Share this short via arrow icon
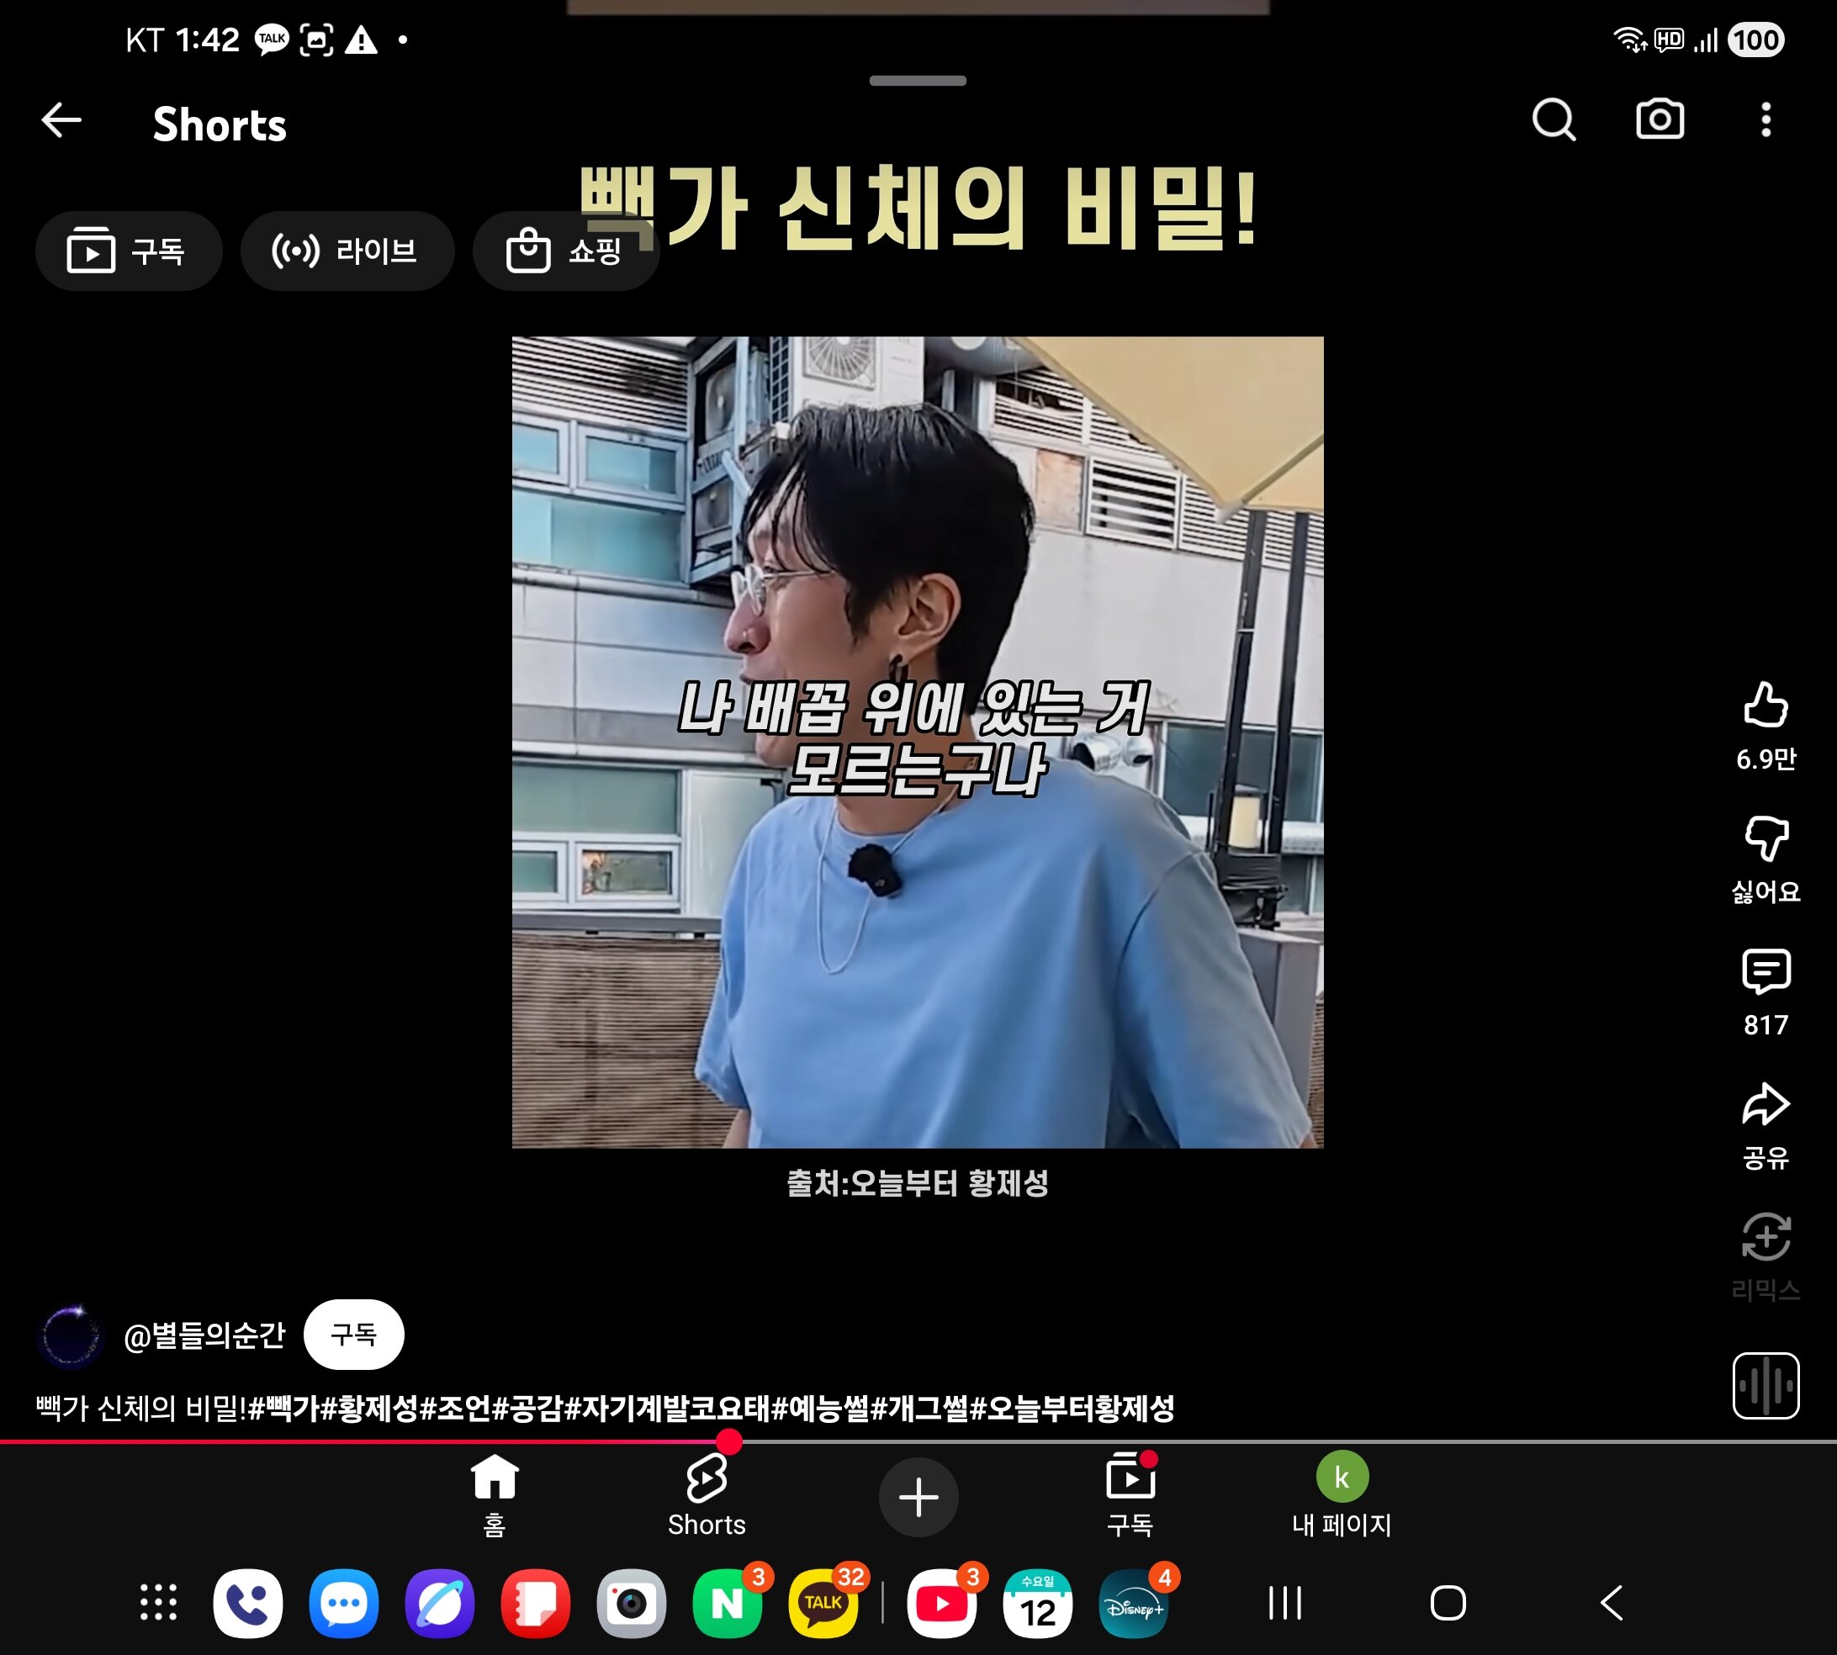 click(x=1766, y=1106)
